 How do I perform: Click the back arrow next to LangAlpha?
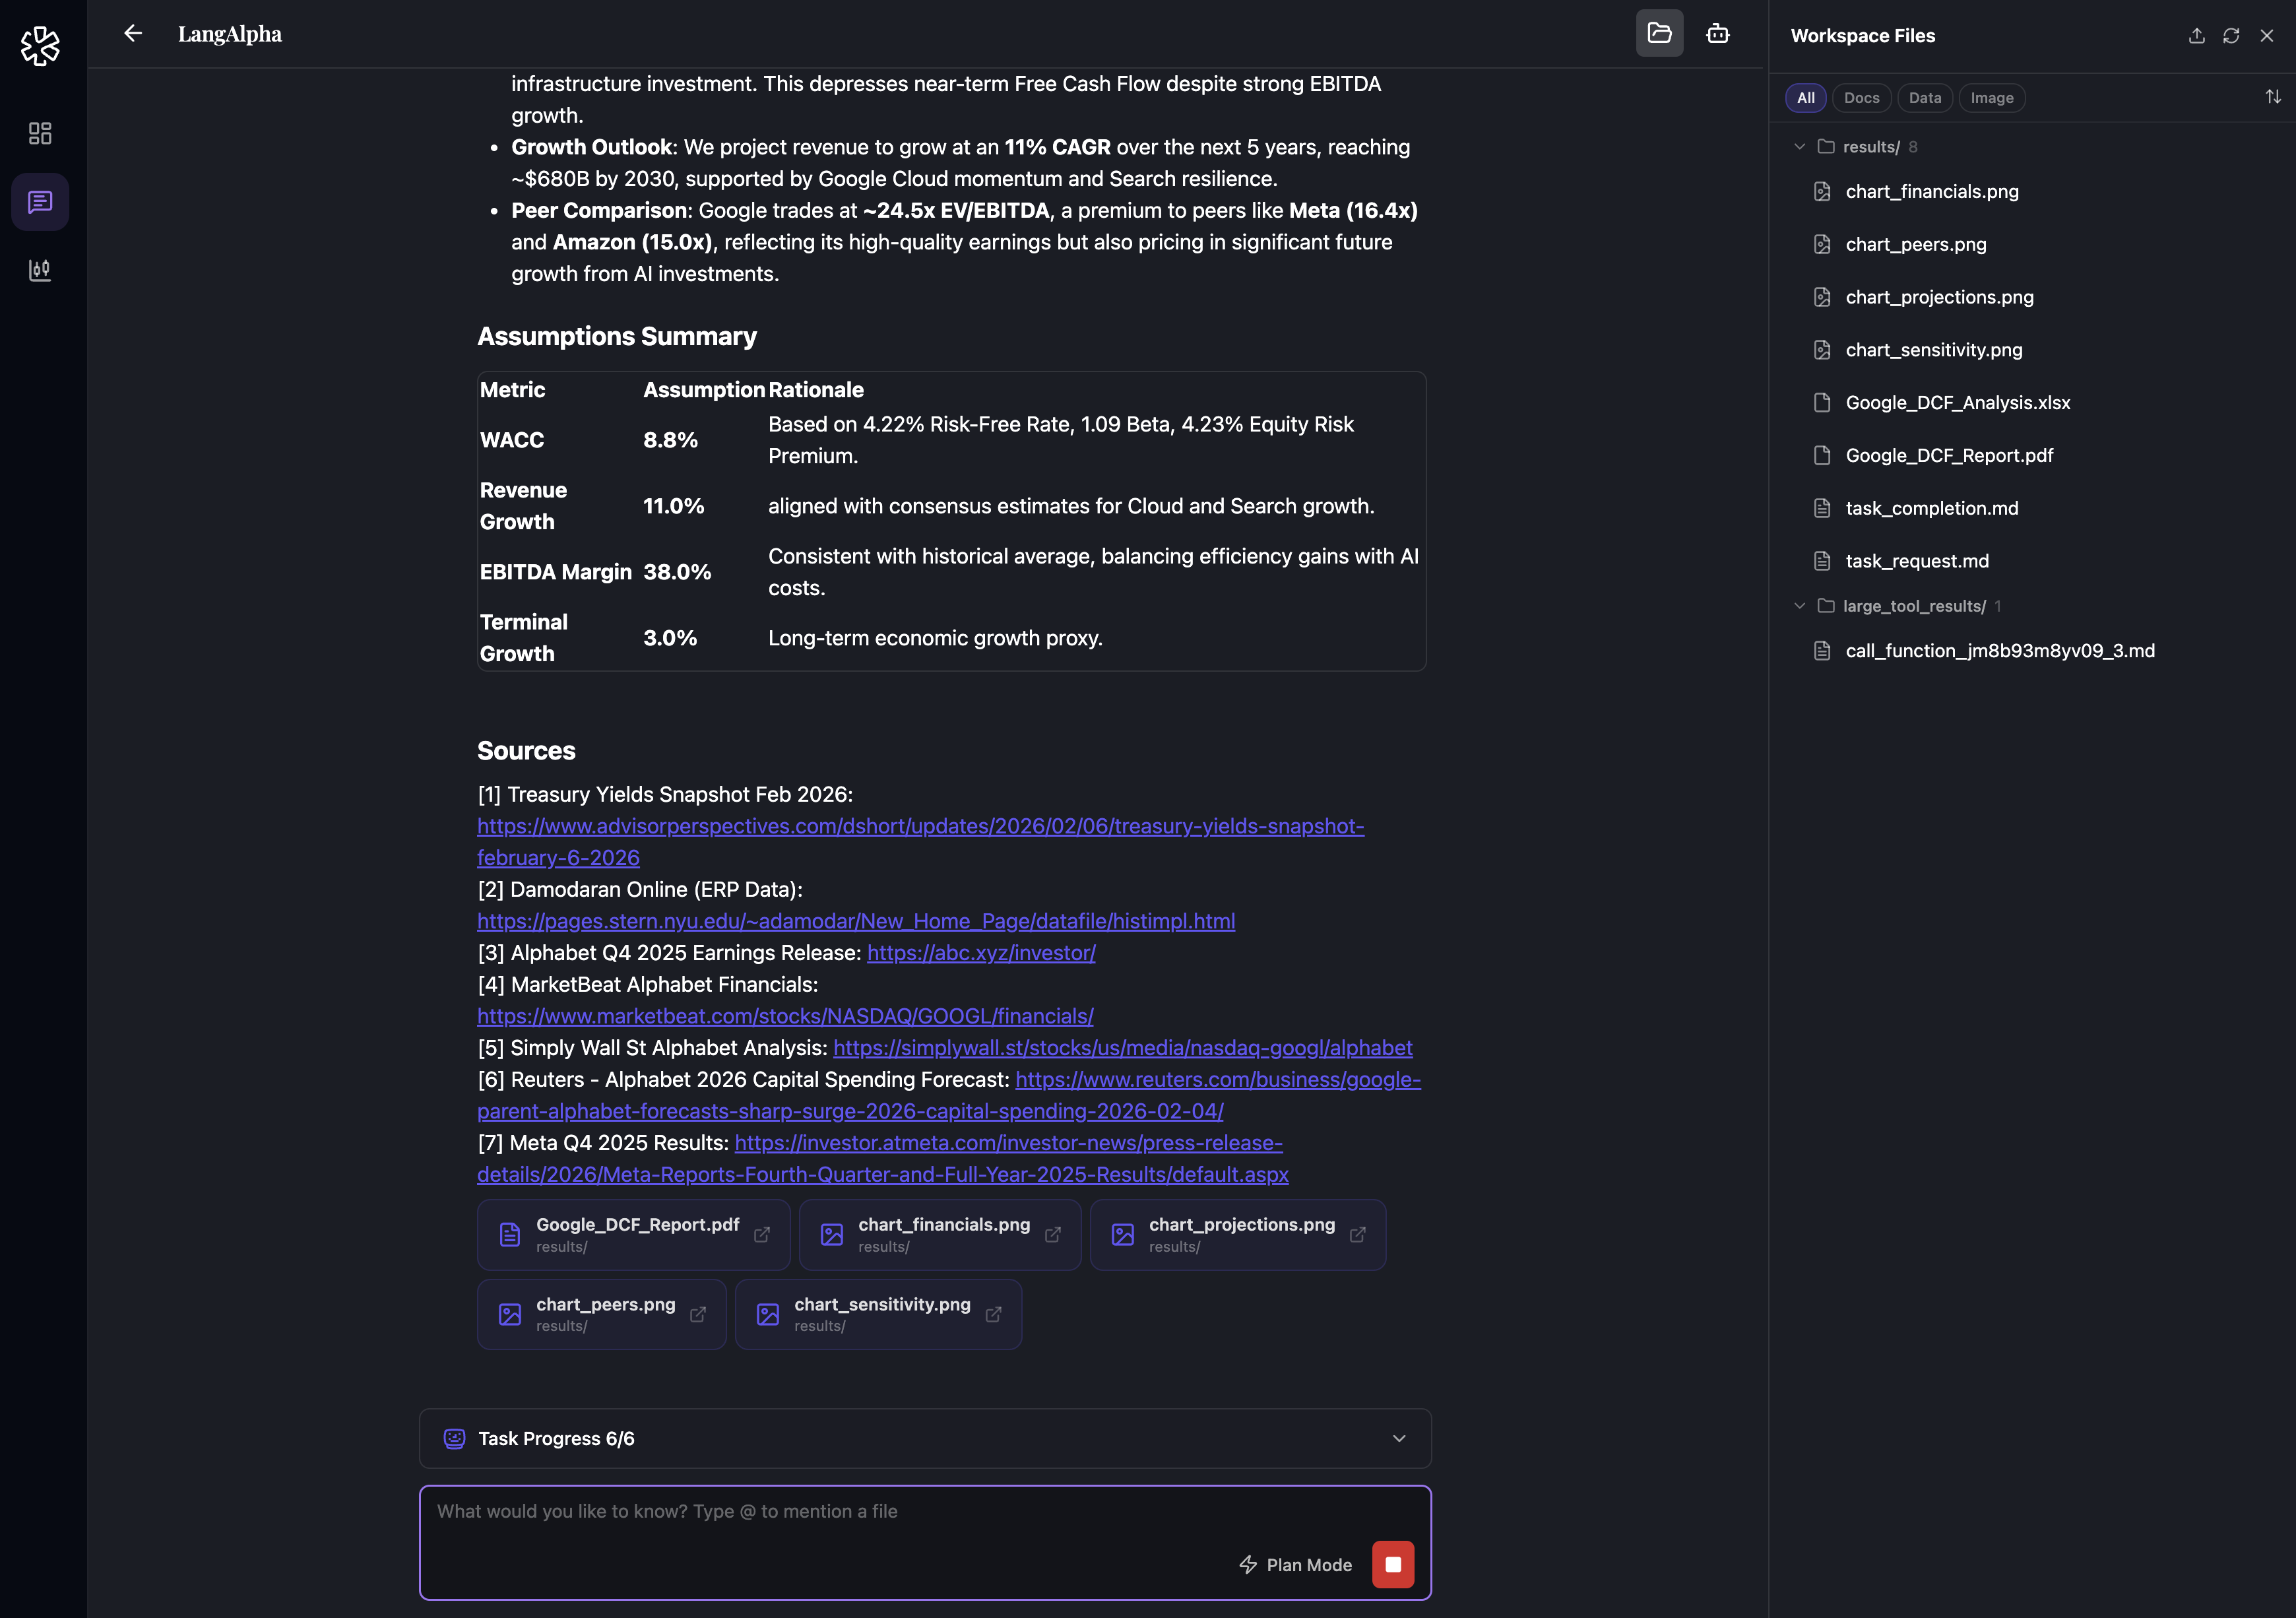coord(133,34)
